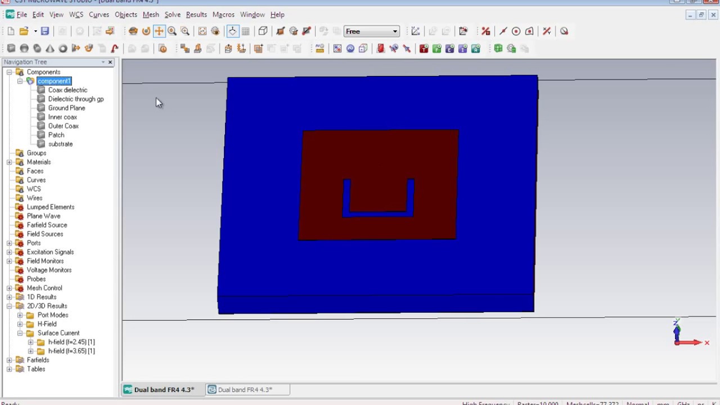
Task: Click the pick circle center icon
Action: 516,31
